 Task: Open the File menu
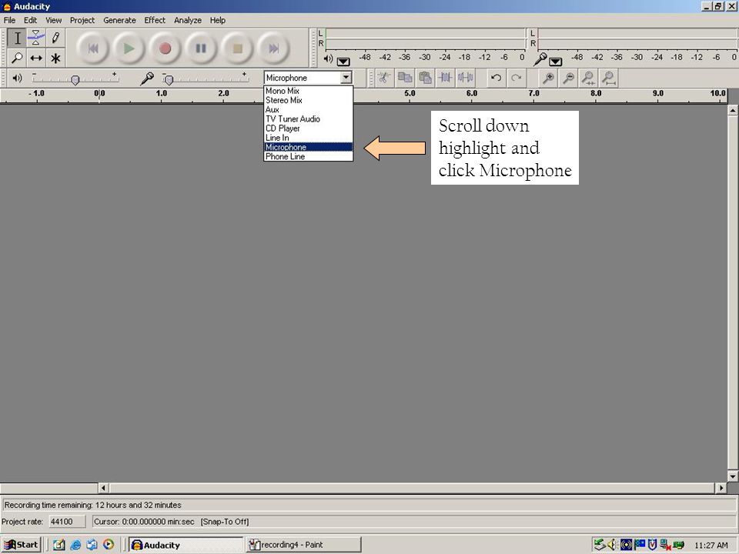(9, 20)
